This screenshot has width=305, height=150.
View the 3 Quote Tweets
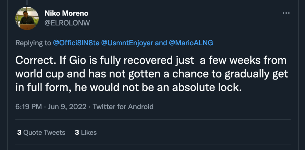41,132
